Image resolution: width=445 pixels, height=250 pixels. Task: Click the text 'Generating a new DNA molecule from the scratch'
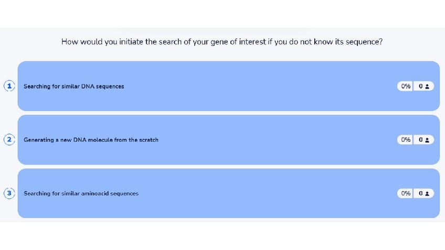(x=91, y=140)
